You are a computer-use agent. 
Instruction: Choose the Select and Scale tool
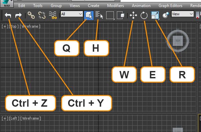[155, 15]
